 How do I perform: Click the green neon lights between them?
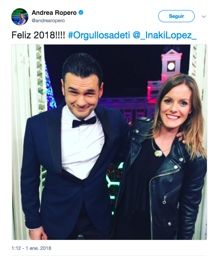[x=113, y=181]
